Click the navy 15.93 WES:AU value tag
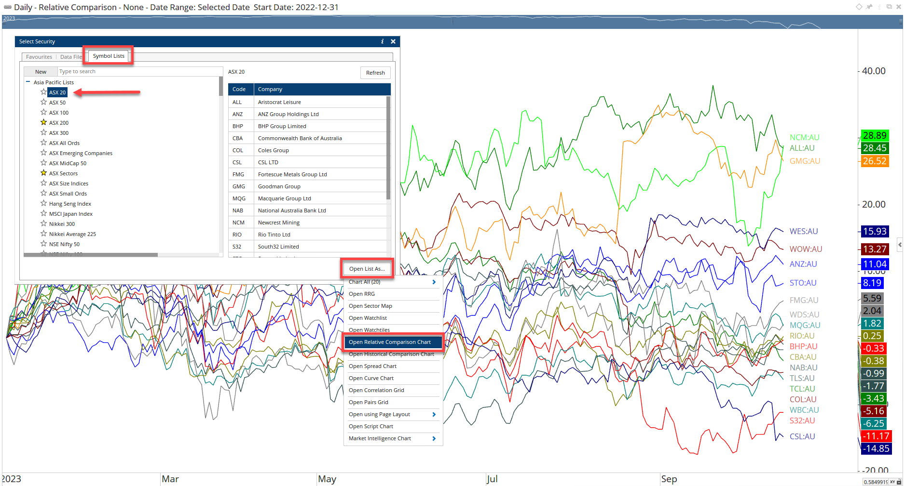This screenshot has height=486, width=905. (875, 231)
